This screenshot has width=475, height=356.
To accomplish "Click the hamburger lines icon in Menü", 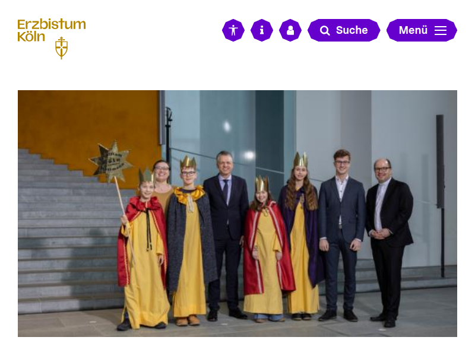I will click(441, 30).
